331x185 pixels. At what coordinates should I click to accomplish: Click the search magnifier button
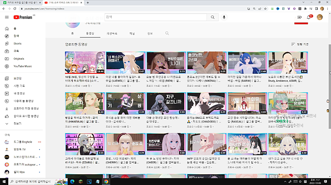click(x=213, y=17)
